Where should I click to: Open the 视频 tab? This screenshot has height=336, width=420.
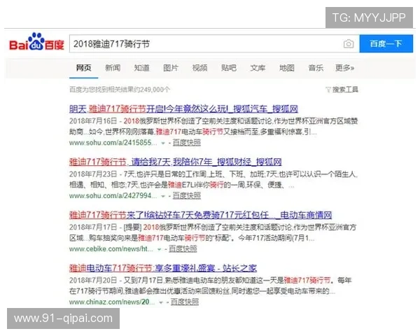[x=199, y=68]
